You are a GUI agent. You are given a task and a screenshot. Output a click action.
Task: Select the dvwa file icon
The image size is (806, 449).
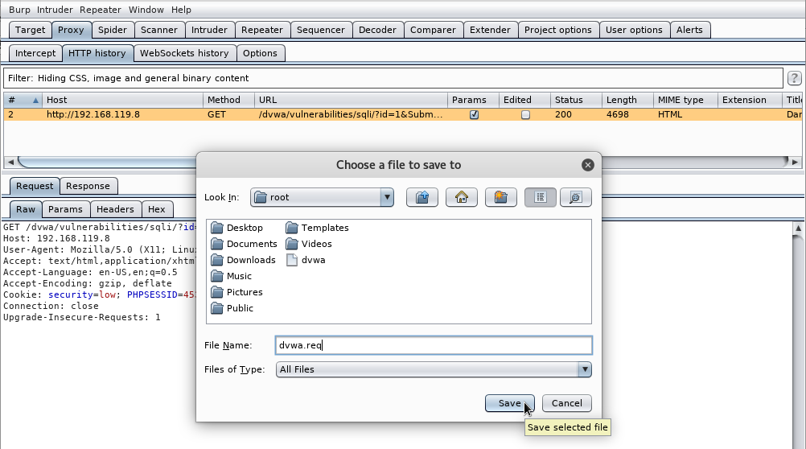tap(292, 260)
